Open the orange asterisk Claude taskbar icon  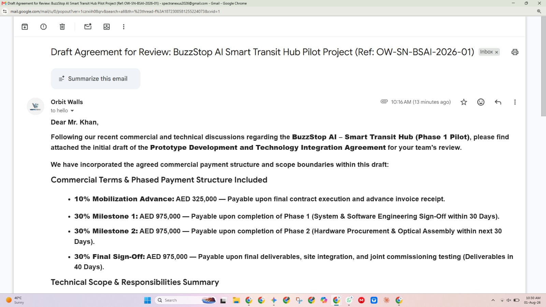pyautogui.click(x=387, y=300)
